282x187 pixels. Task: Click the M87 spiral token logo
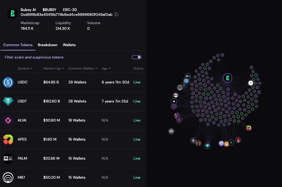(x=8, y=177)
